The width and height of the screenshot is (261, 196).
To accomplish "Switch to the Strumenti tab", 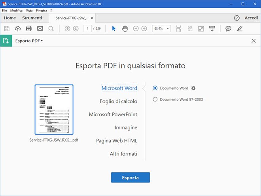I will tap(32, 18).
